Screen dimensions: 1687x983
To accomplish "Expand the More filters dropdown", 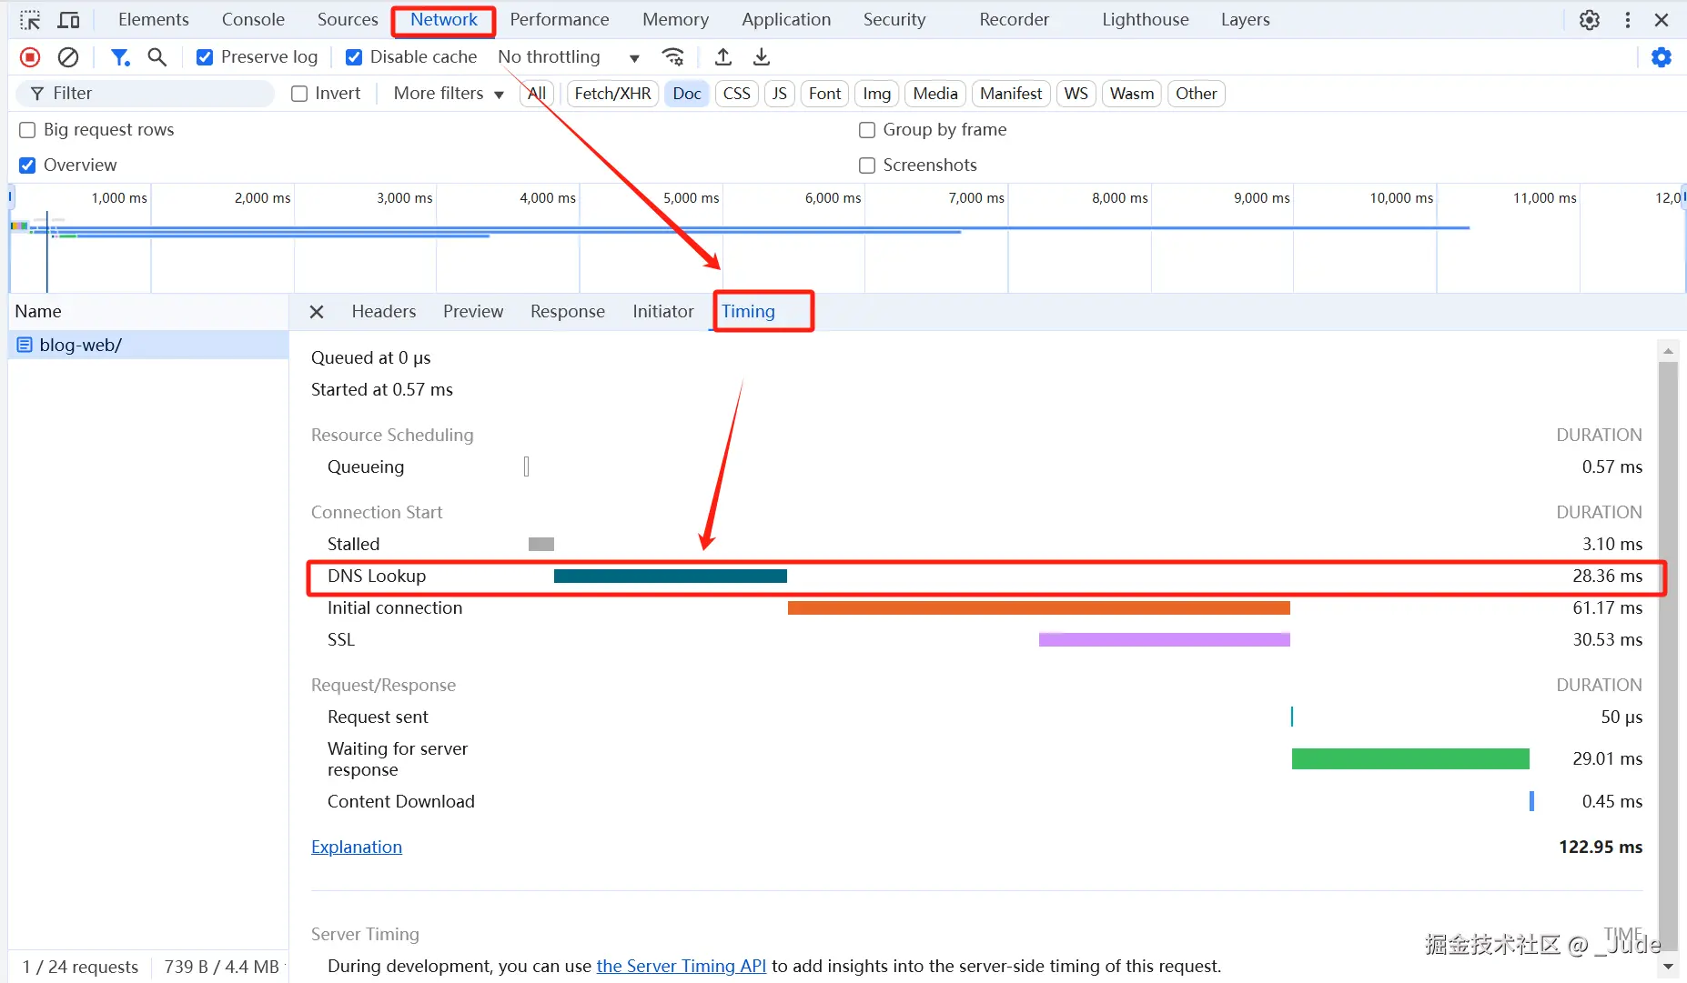I will click(x=449, y=94).
